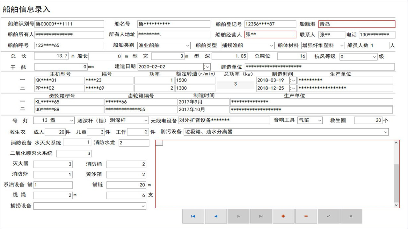Delete record with the minus button

(306, 216)
